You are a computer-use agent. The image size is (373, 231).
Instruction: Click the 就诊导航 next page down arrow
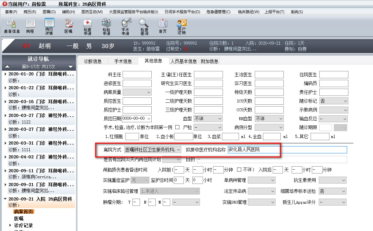pos(71,67)
